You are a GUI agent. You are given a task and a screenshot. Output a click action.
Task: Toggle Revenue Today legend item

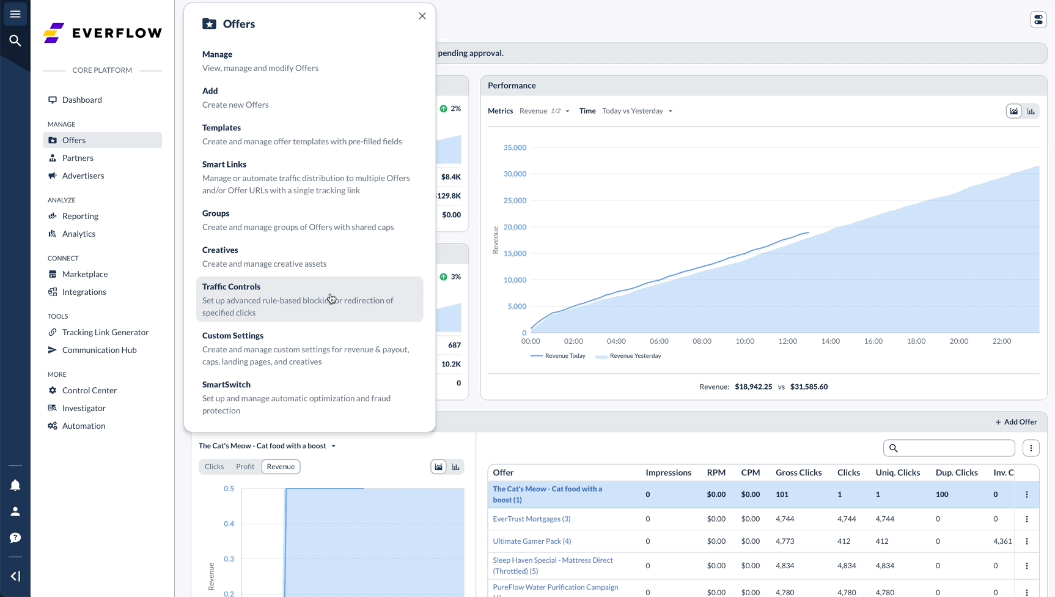point(558,355)
